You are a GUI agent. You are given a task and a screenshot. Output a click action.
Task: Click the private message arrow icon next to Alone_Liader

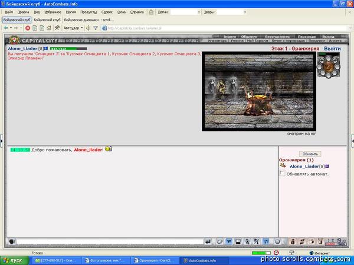tap(283, 165)
